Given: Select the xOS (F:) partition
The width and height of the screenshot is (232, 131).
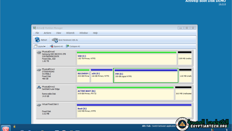Looking at the screenshot, I should point(101,76).
